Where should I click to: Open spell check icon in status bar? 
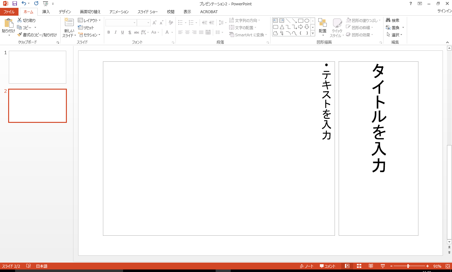pyautogui.click(x=29, y=266)
